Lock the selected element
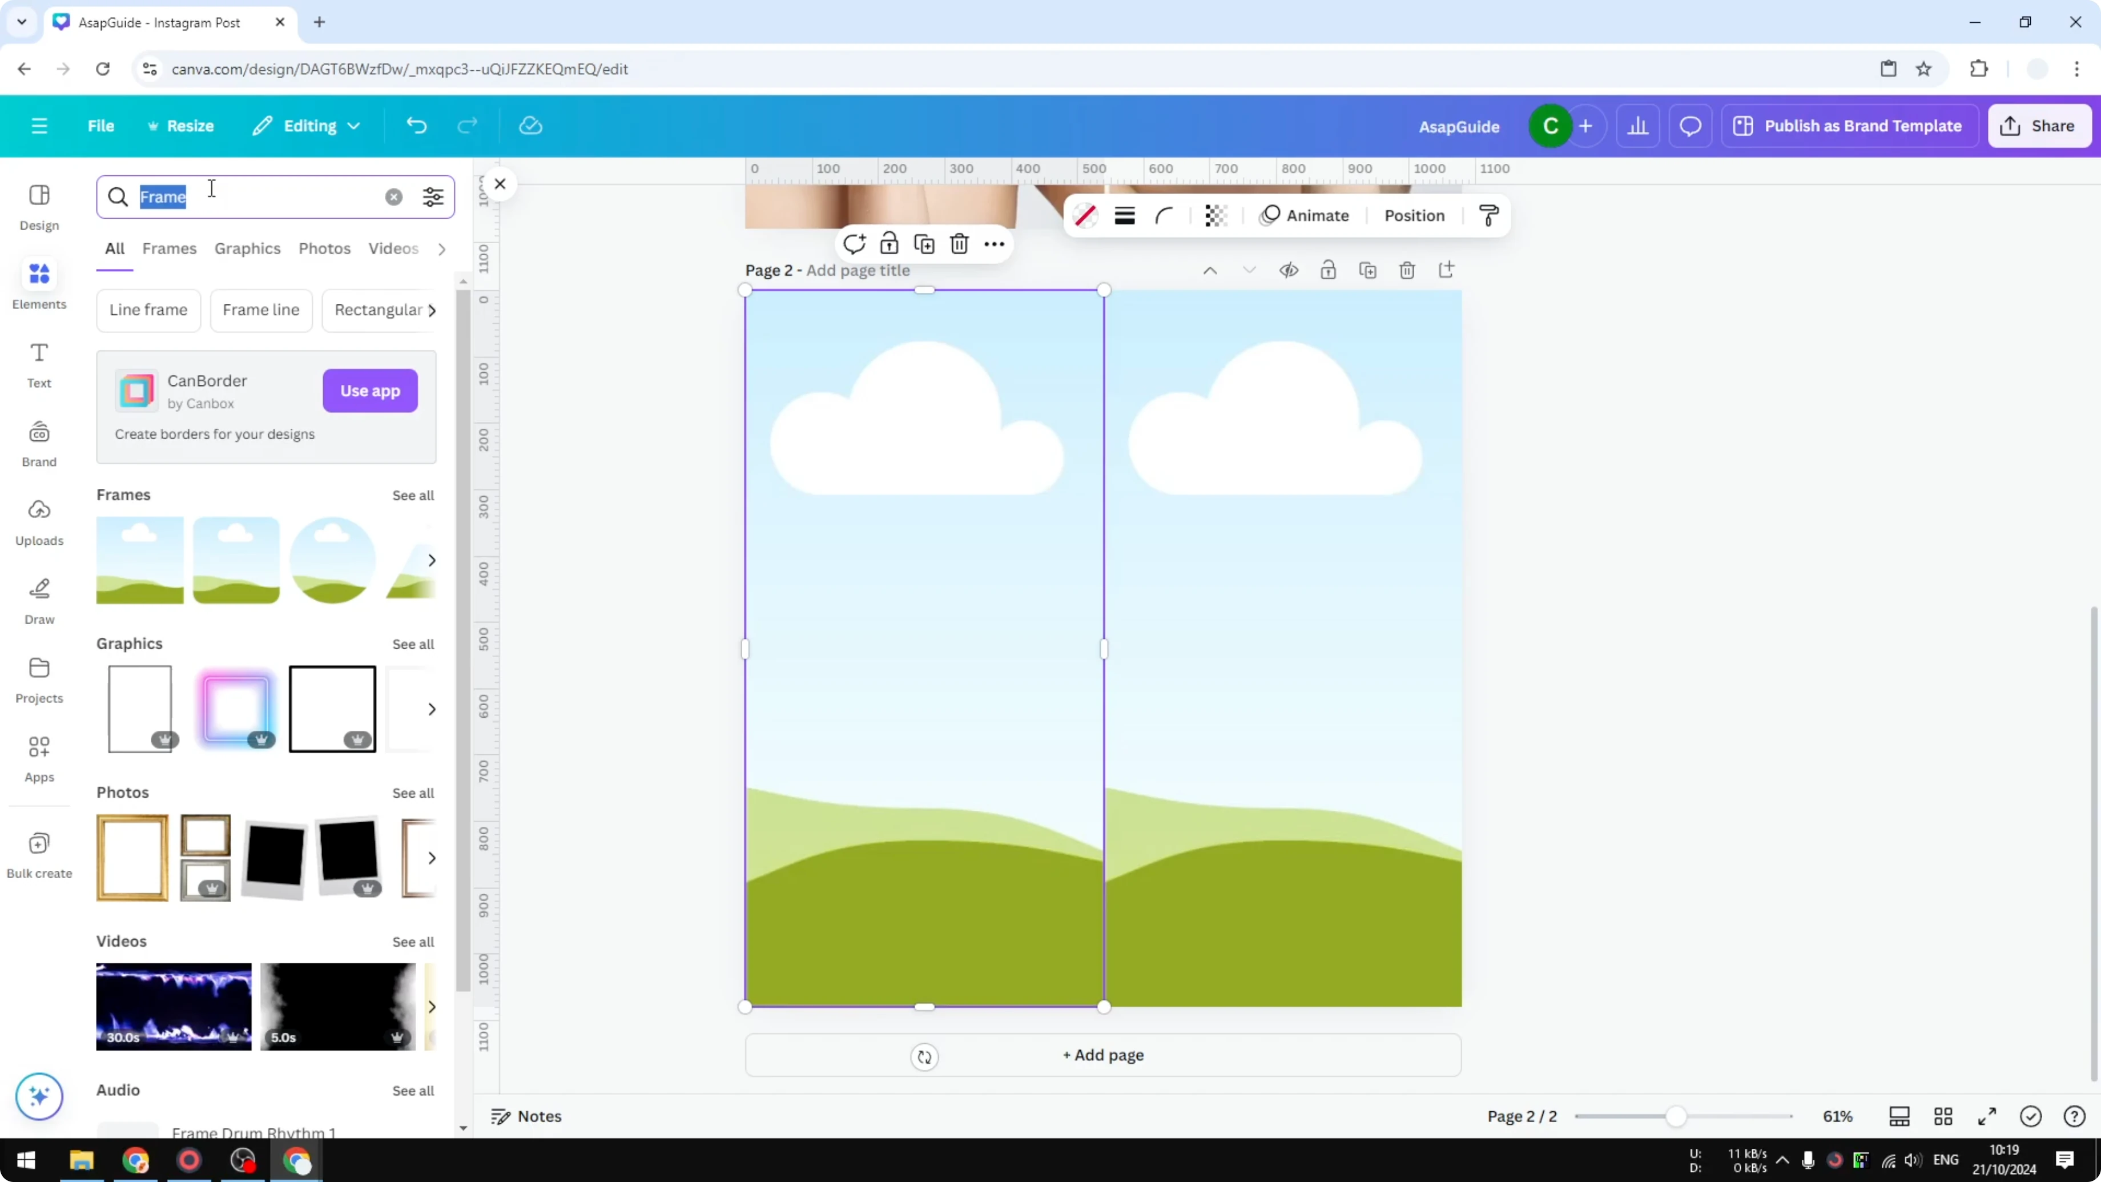 coord(888,243)
